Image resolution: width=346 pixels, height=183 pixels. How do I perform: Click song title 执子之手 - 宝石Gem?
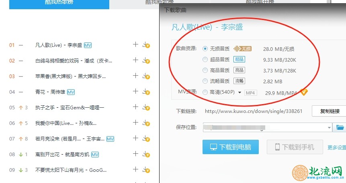[70, 108]
